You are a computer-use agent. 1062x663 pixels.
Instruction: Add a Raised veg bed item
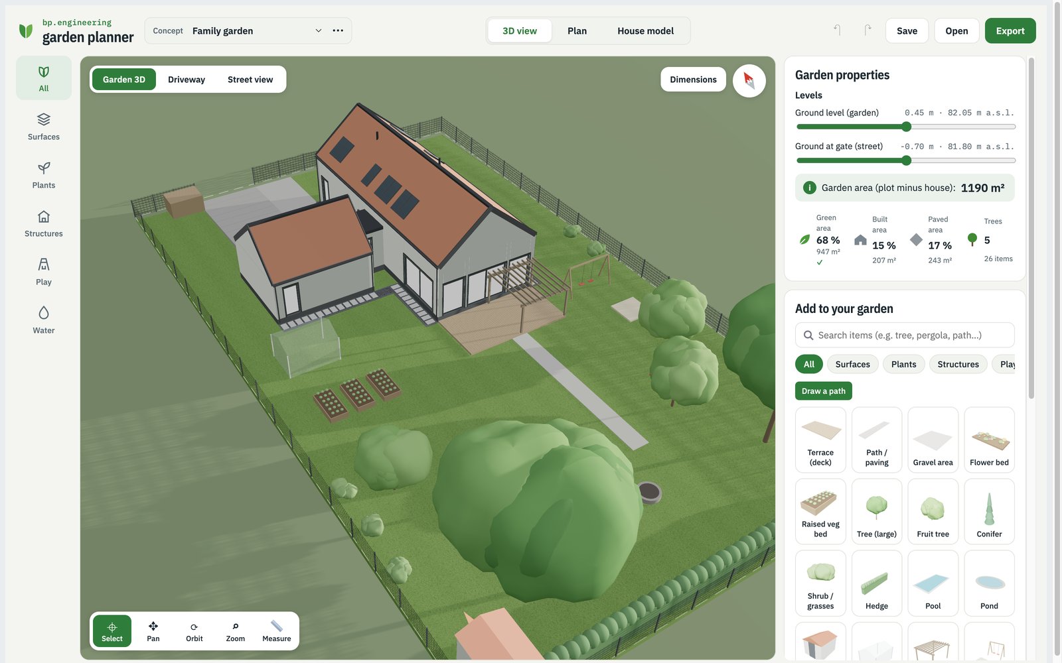coord(820,511)
